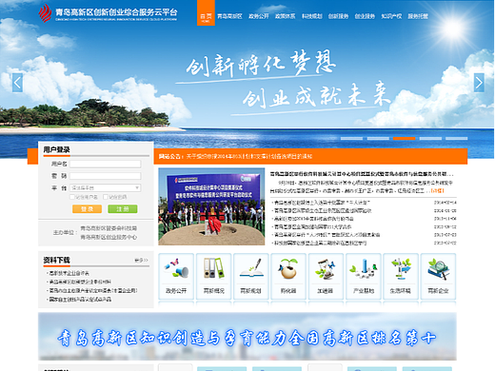Screen dimensions: 495x371
Task: Open 政务公开 in top navigation bar
Action: (x=259, y=16)
